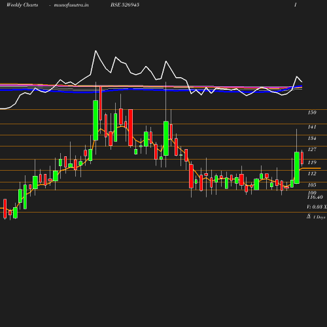
Task: Click the tall green candle at the chart's highest price
Action: 95,120
